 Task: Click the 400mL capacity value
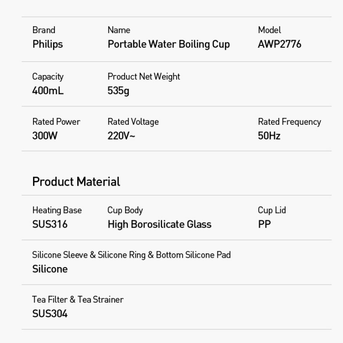pyautogui.click(x=48, y=91)
